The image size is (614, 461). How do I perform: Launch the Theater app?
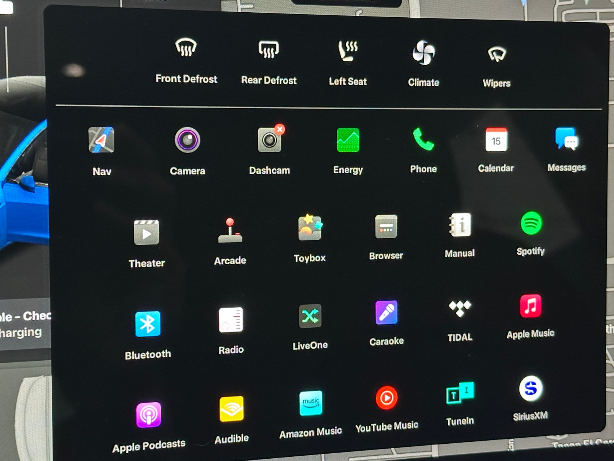[147, 232]
